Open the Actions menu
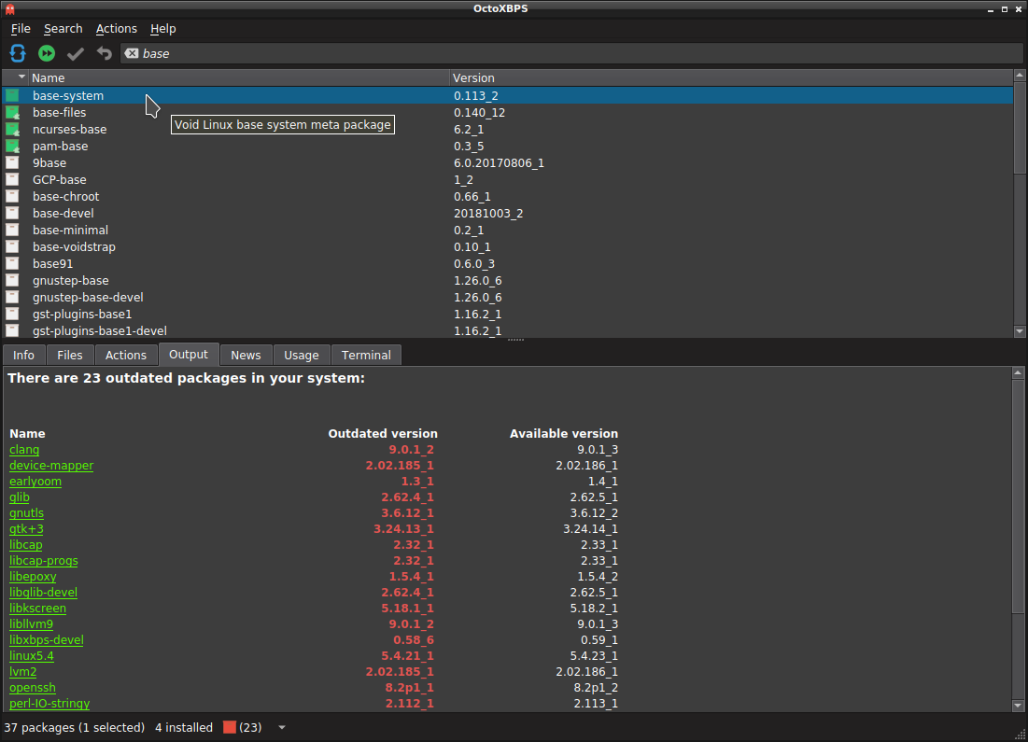 (116, 29)
